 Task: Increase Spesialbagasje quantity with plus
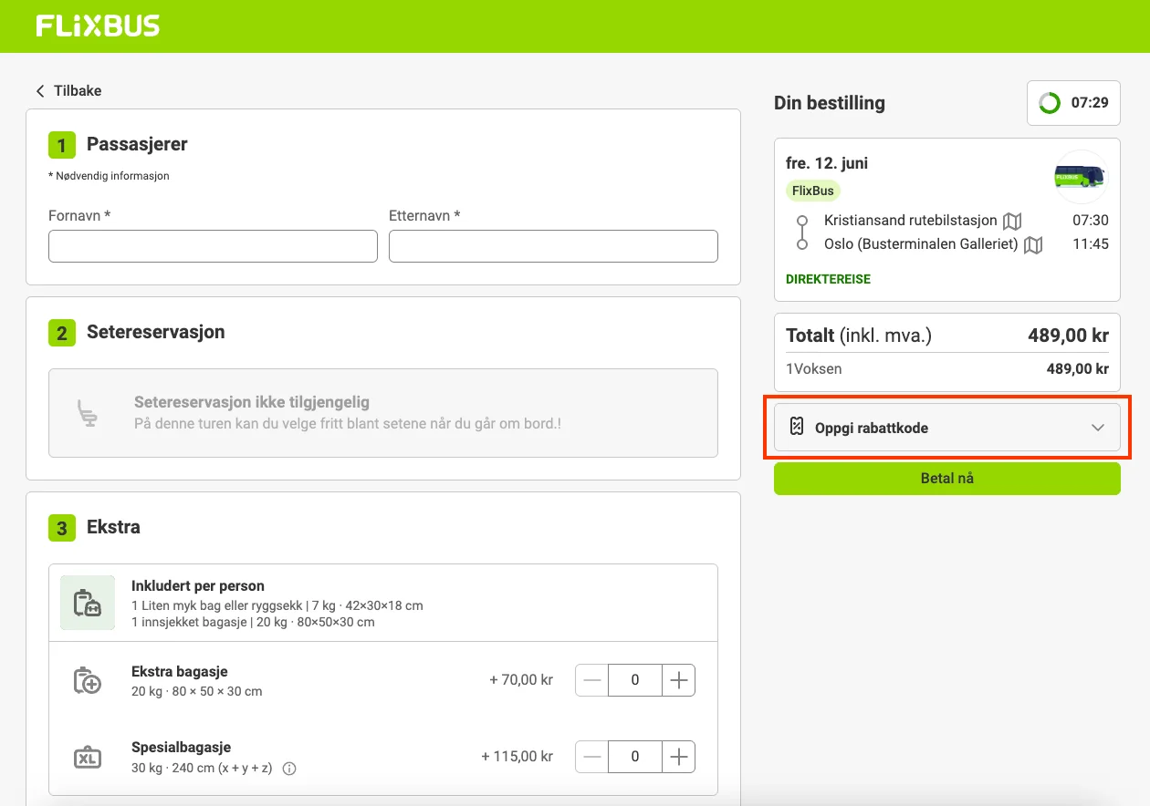pyautogui.click(x=679, y=757)
